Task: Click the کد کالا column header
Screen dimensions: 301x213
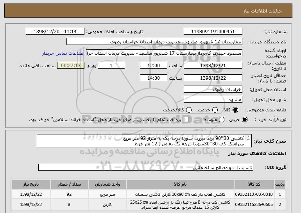Action: point(254,184)
